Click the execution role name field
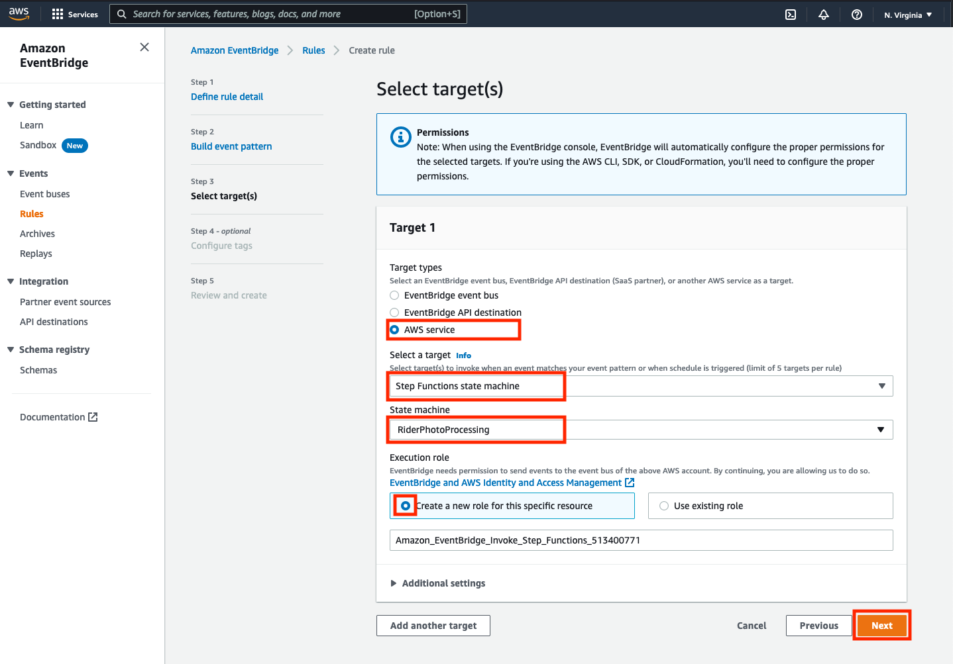Viewport: 953px width, 664px height. 642,540
